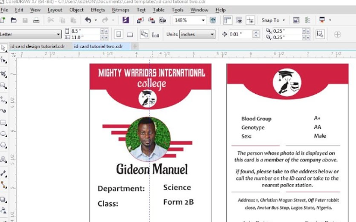Select the Ellipse tool
The height and width of the screenshot is (222, 356).
4,134
